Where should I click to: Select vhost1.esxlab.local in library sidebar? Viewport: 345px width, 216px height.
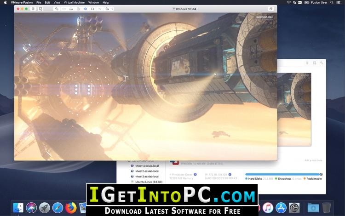147,166
